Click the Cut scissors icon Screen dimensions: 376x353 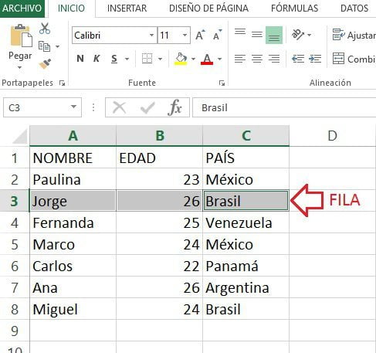(45, 29)
